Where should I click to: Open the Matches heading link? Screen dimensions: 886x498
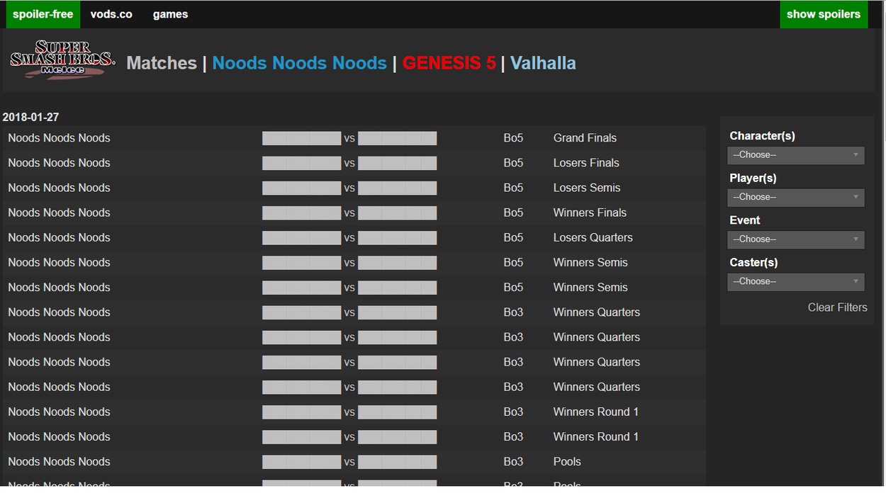[x=162, y=63]
